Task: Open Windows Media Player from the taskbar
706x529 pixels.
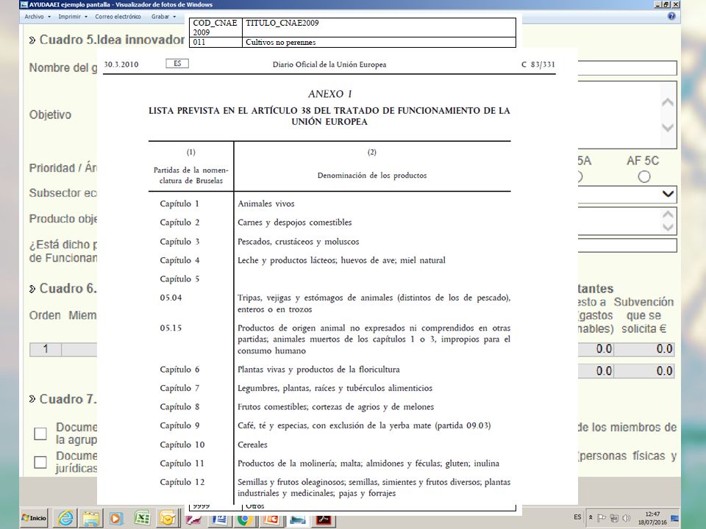Action: (x=115, y=519)
